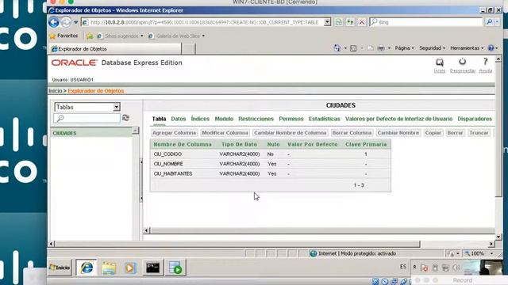Screen dimensions: 508x285
Task: Click the Truncar button
Action: pos(479,133)
